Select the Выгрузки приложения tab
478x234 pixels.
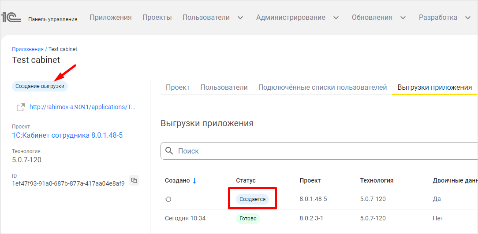[435, 88]
